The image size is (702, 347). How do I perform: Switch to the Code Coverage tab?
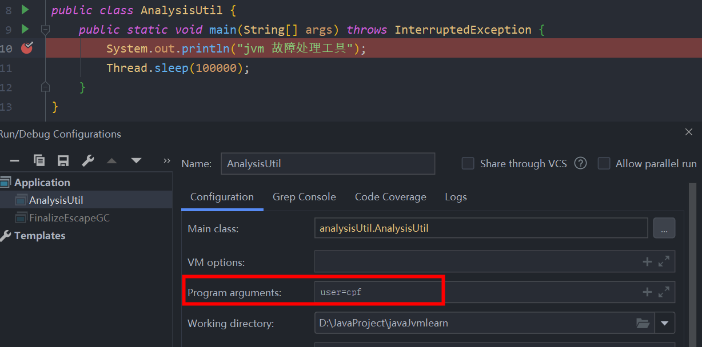tap(390, 197)
